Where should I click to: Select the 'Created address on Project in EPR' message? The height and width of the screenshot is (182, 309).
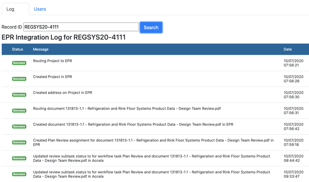(x=62, y=93)
